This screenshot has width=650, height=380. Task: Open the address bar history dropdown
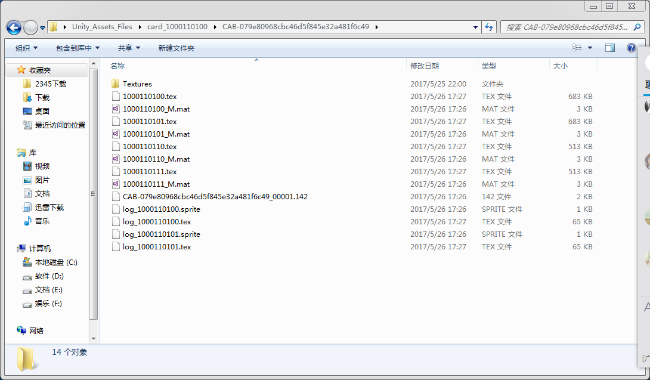475,27
